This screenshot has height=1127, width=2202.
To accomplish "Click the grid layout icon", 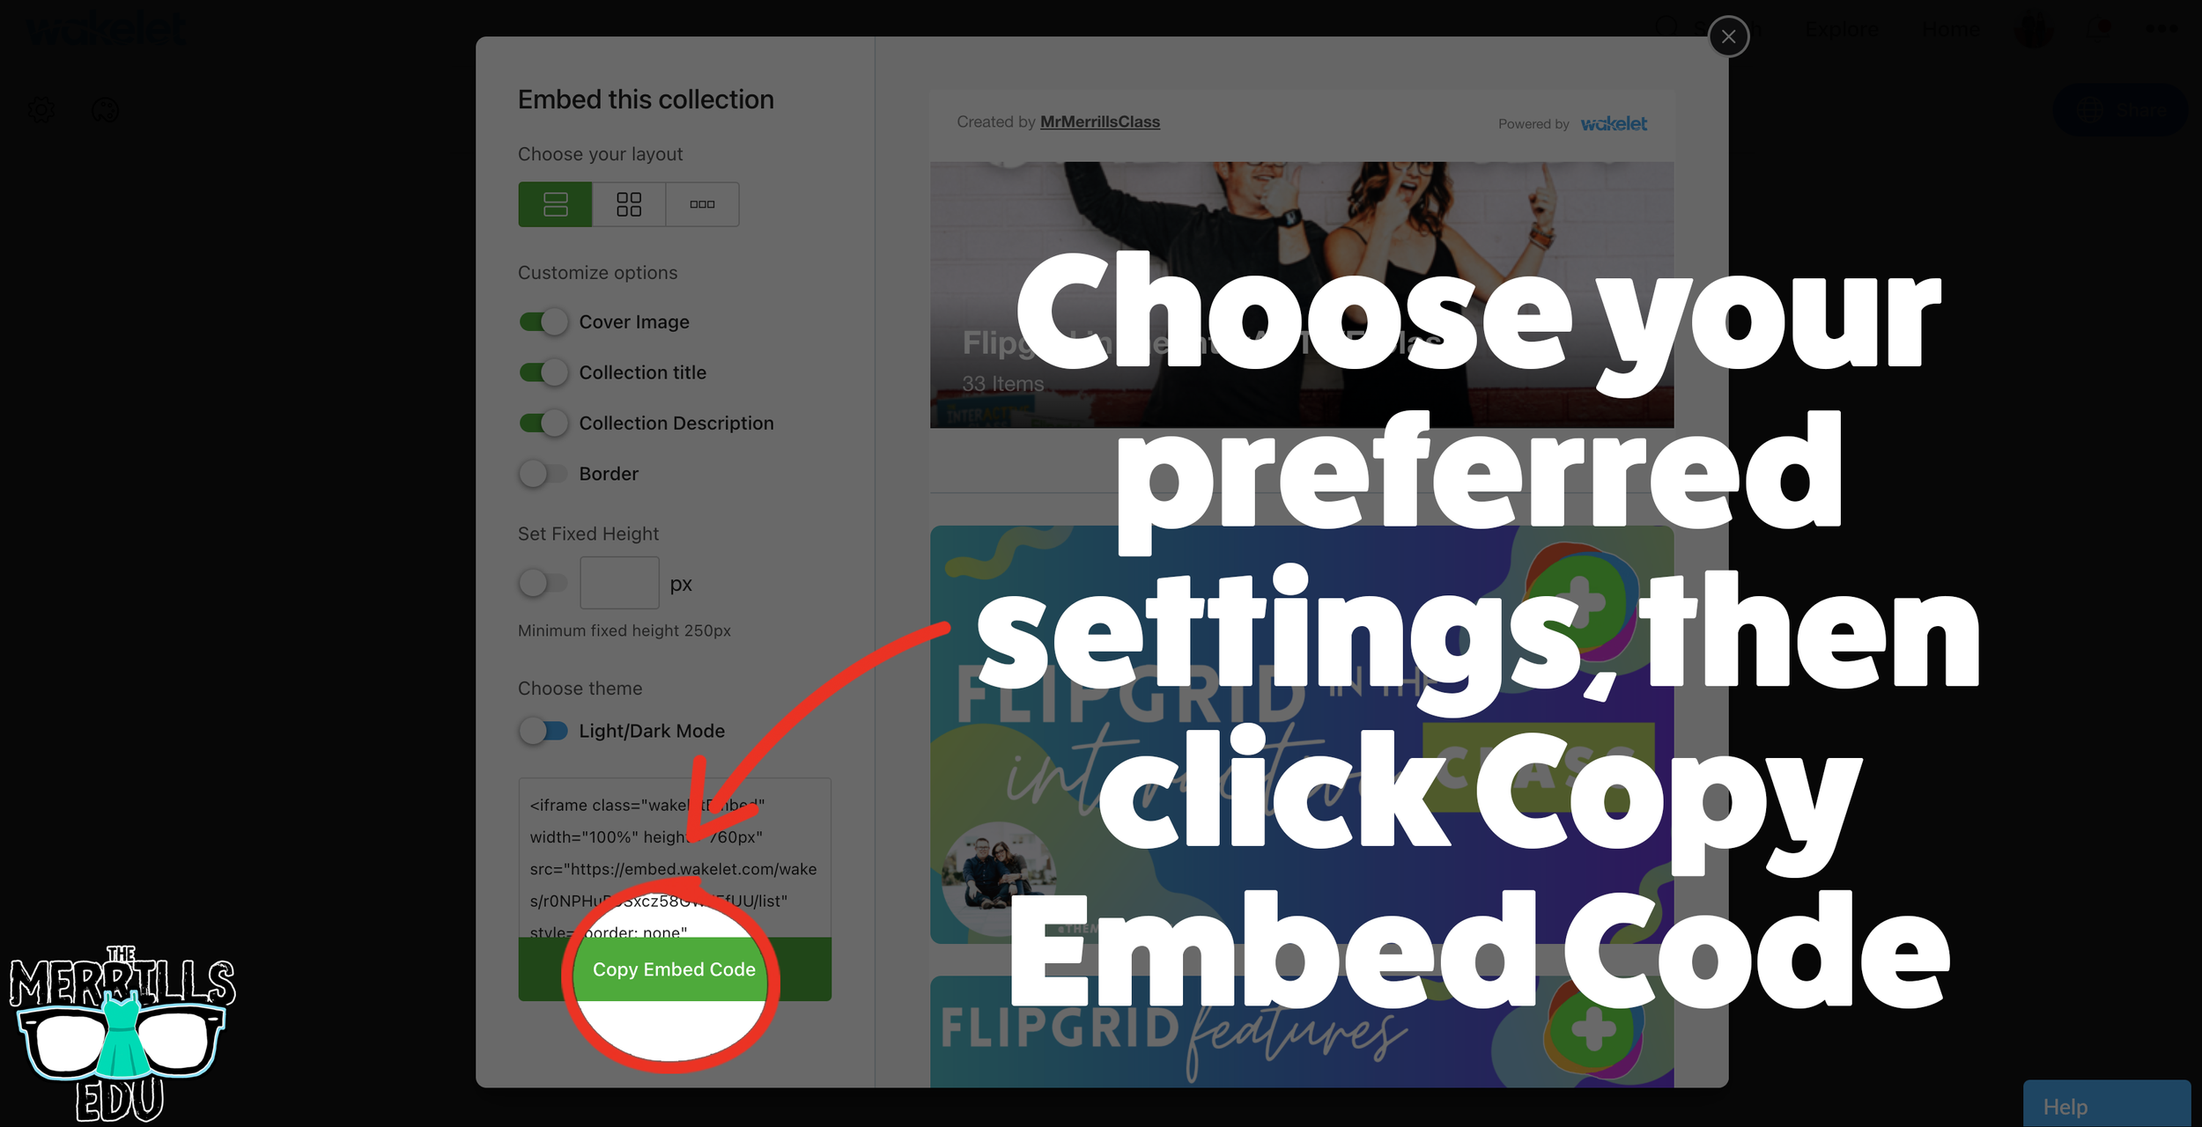I will pos(628,203).
